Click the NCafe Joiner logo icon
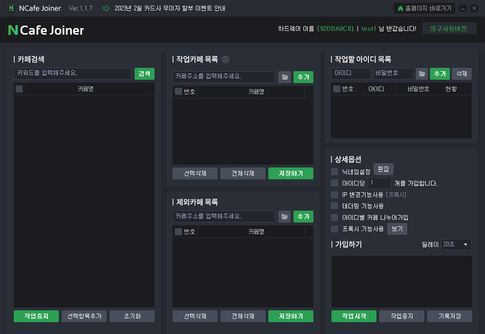This screenshot has height=334, width=485. (x=11, y=8)
